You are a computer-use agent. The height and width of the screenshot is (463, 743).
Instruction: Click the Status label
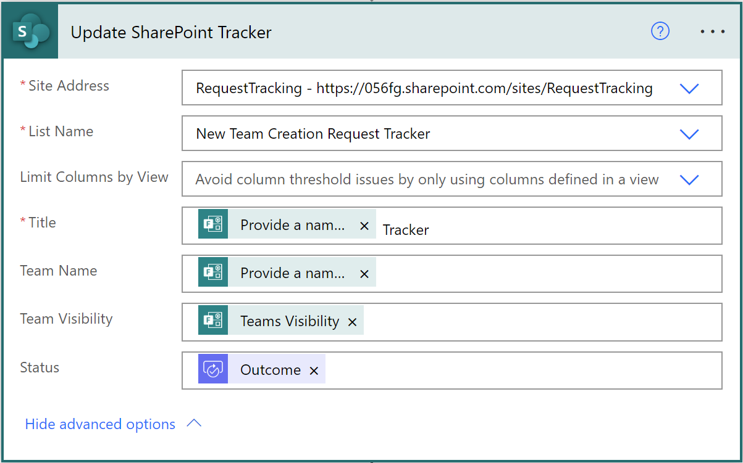[x=40, y=367]
